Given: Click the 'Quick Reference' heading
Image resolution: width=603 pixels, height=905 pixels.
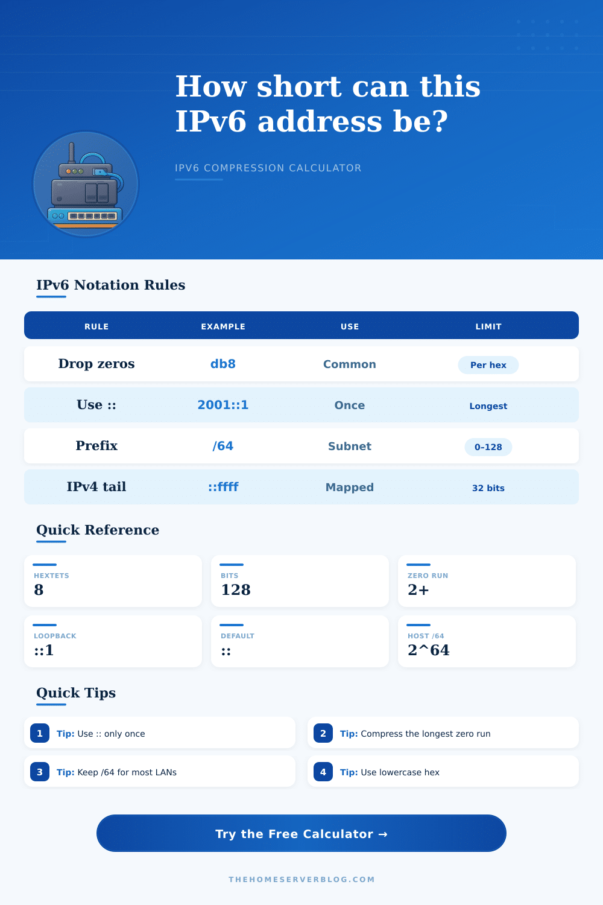Looking at the screenshot, I should tap(98, 530).
